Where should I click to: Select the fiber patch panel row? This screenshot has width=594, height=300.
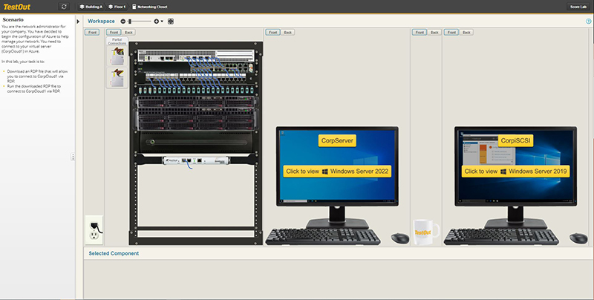click(x=196, y=90)
